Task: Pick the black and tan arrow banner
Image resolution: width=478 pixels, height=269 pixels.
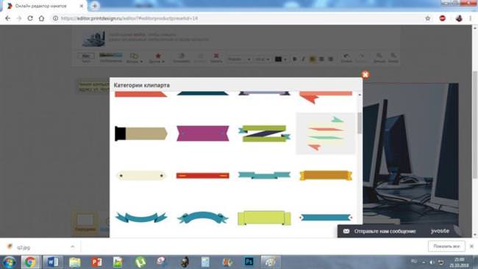Action: click(141, 133)
